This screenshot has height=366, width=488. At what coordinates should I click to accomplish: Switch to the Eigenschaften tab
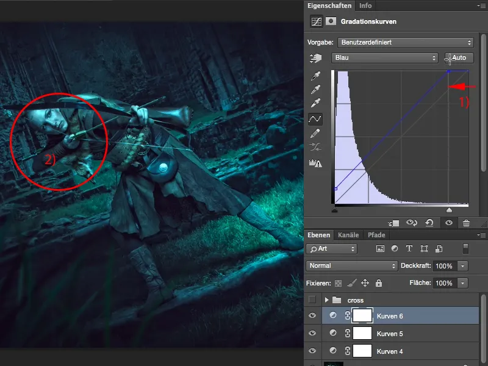329,5
